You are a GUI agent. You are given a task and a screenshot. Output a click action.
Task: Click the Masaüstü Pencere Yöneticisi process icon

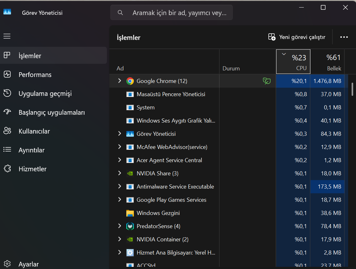click(x=130, y=94)
